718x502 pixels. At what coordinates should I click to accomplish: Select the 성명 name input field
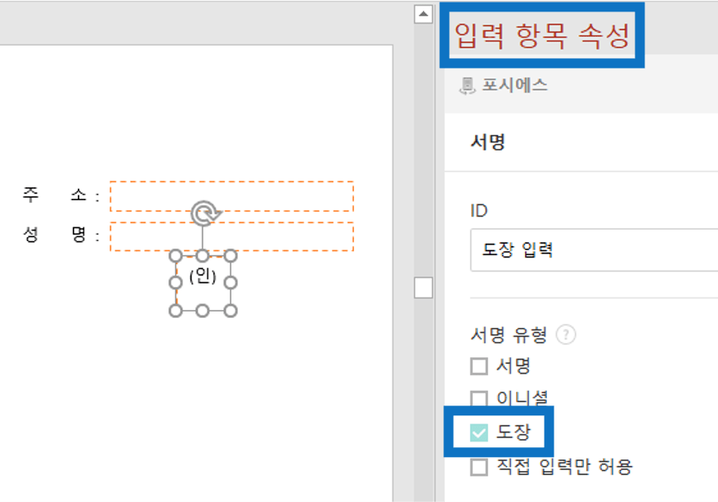click(x=231, y=236)
